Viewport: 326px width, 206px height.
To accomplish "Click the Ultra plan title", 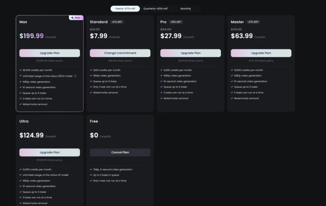I will (x=24, y=121).
